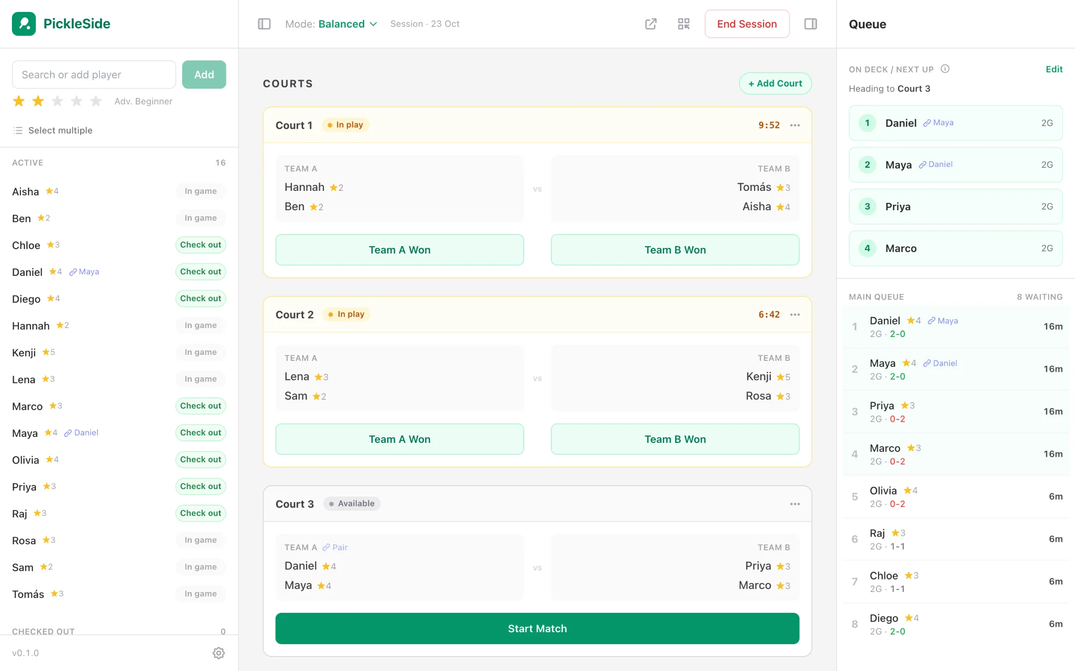The height and width of the screenshot is (671, 1075).
Task: Toggle the right queue panel icon
Action: pos(811,24)
